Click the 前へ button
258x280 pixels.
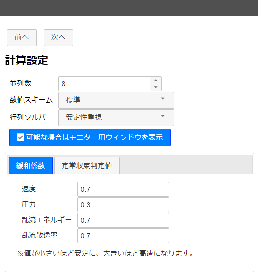point(22,38)
